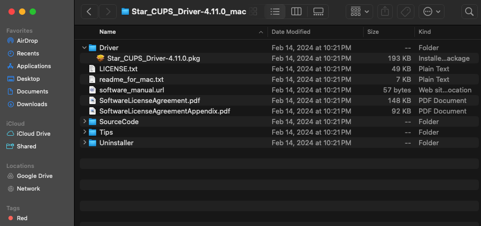481x226 pixels.
Task: Go forward with the right chevron button
Action: tap(108, 12)
